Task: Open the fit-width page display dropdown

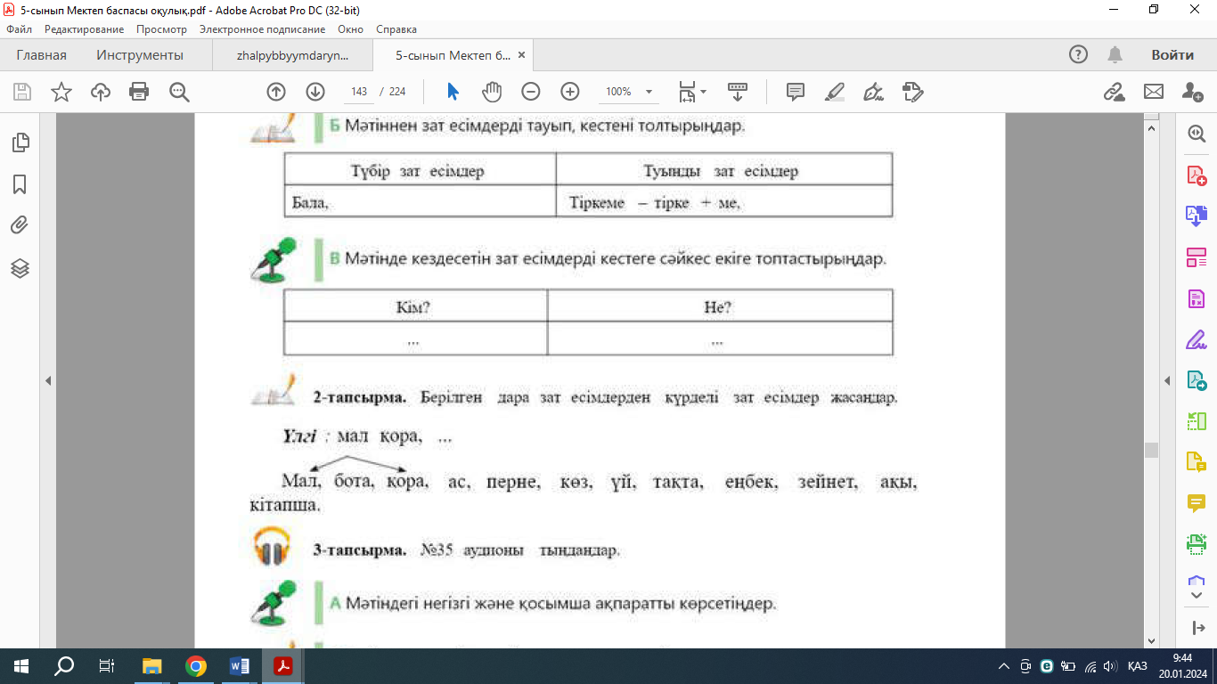Action: click(692, 92)
